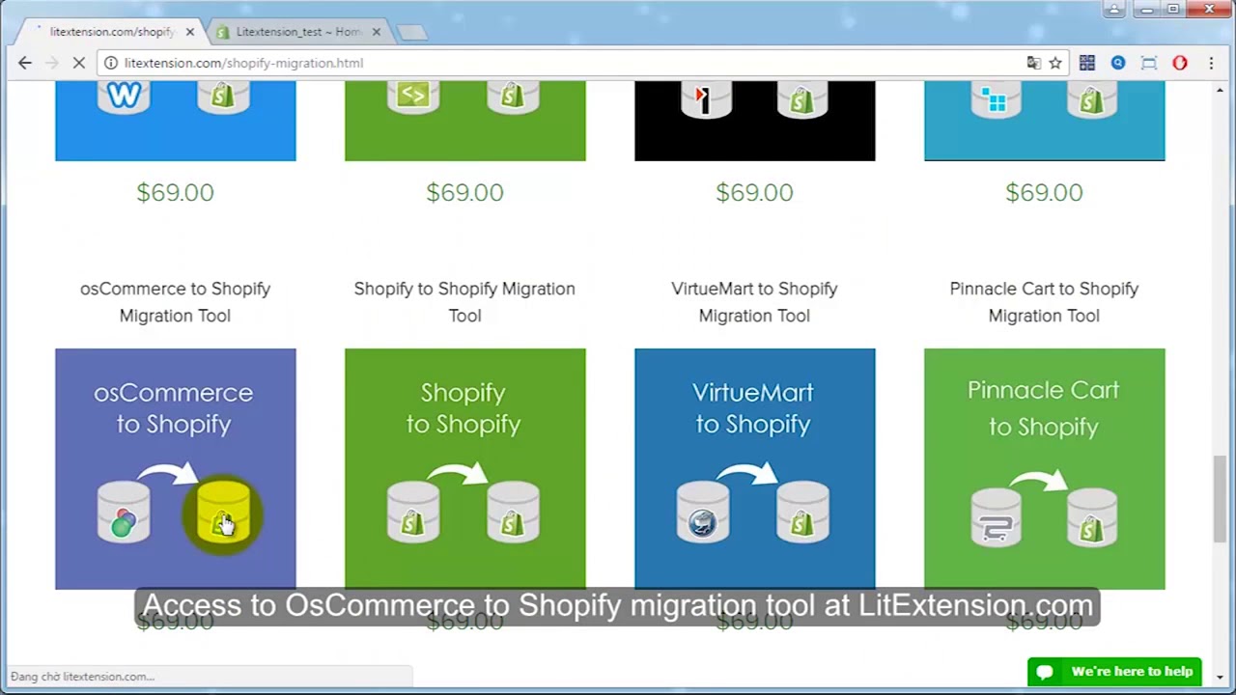Click the screen capture extension icon
This screenshot has height=695, width=1236.
click(x=1149, y=63)
